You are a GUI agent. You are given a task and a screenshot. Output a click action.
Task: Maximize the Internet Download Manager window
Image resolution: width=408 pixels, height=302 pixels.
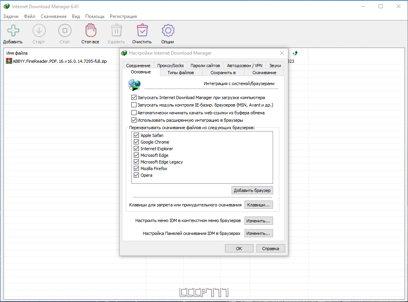tap(381, 6)
